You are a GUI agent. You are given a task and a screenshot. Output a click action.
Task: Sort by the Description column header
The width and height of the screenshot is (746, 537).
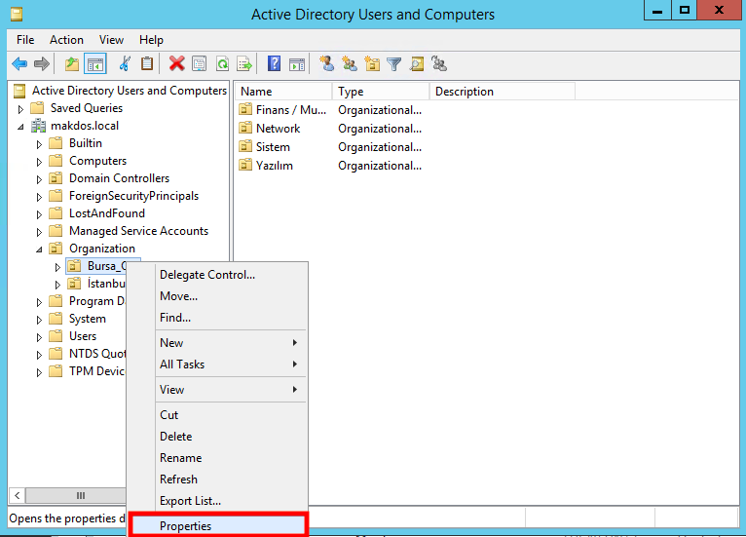pos(502,92)
